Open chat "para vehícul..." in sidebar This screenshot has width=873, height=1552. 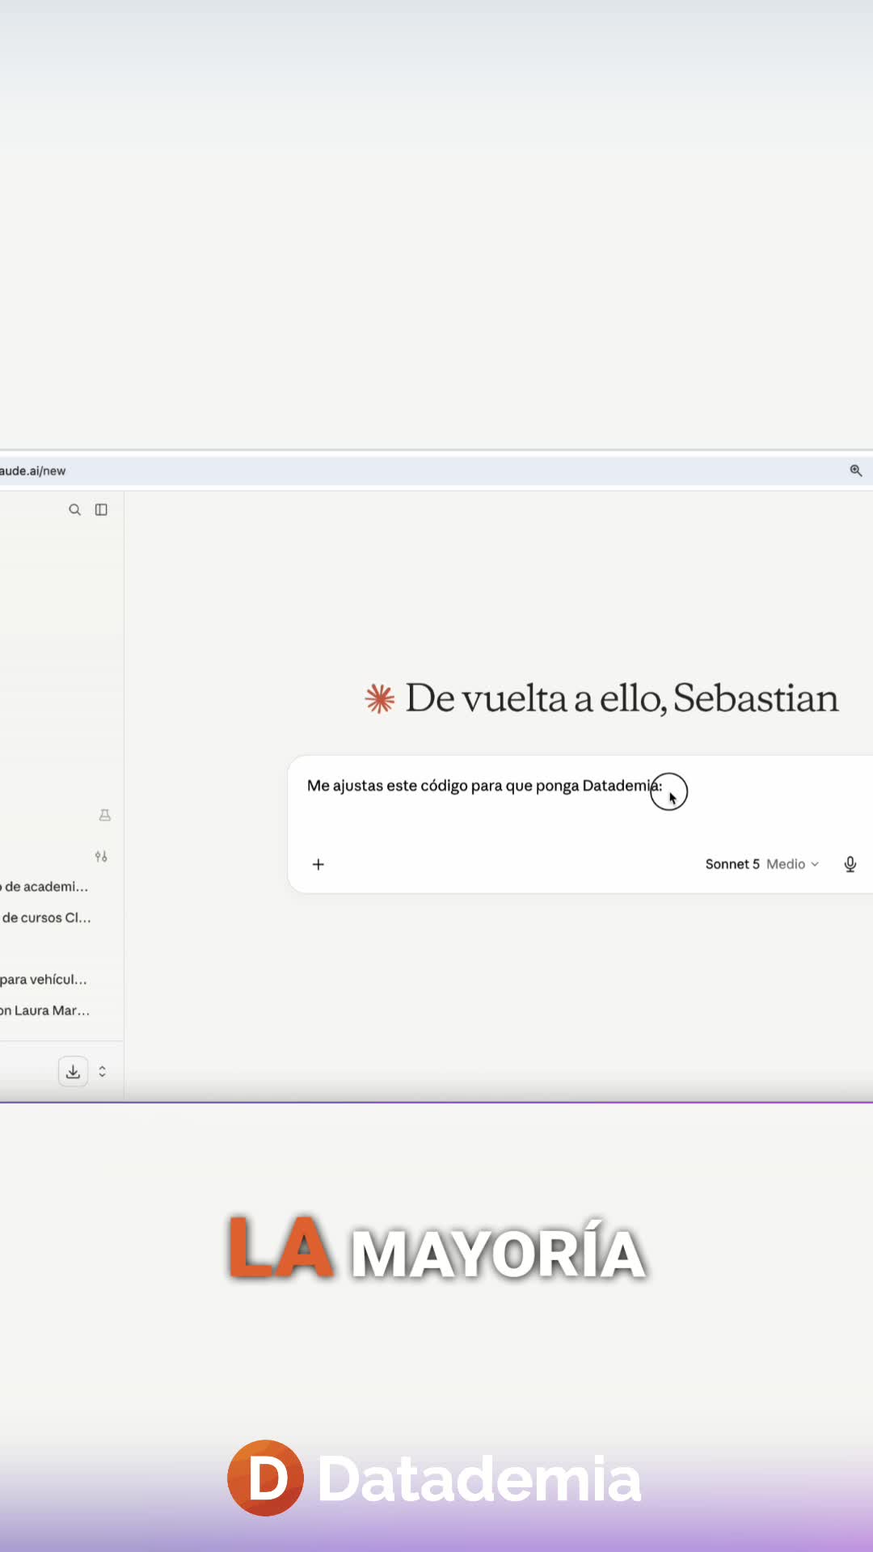click(44, 979)
